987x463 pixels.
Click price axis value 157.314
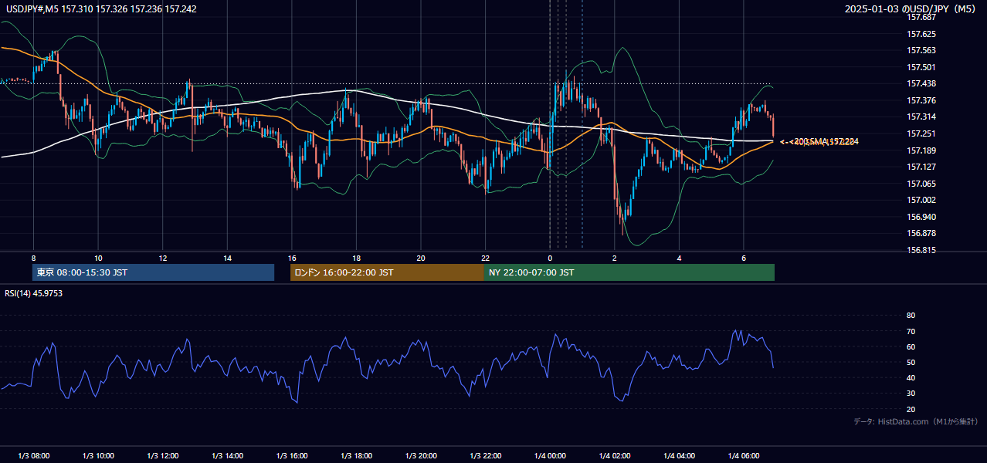(x=921, y=117)
